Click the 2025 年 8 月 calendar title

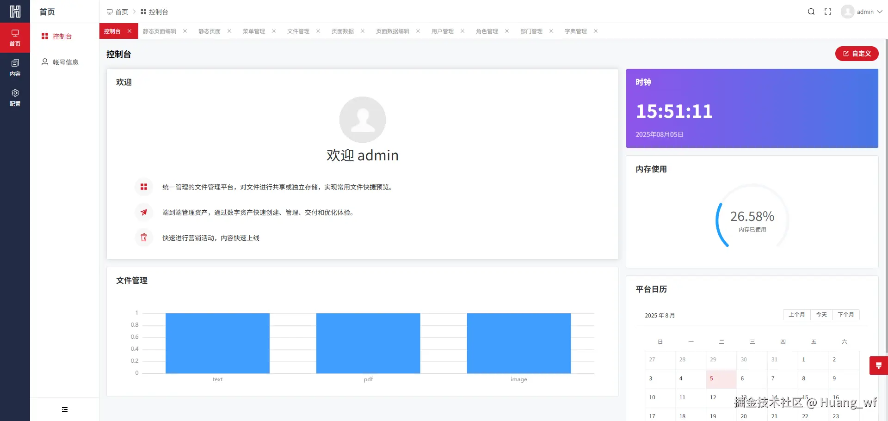pyautogui.click(x=660, y=316)
